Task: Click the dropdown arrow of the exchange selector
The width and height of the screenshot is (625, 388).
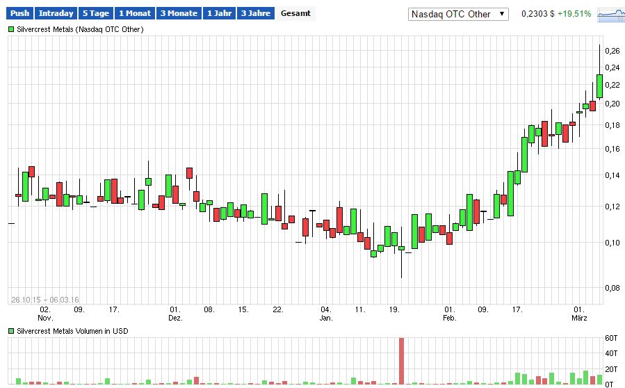Action: [502, 14]
